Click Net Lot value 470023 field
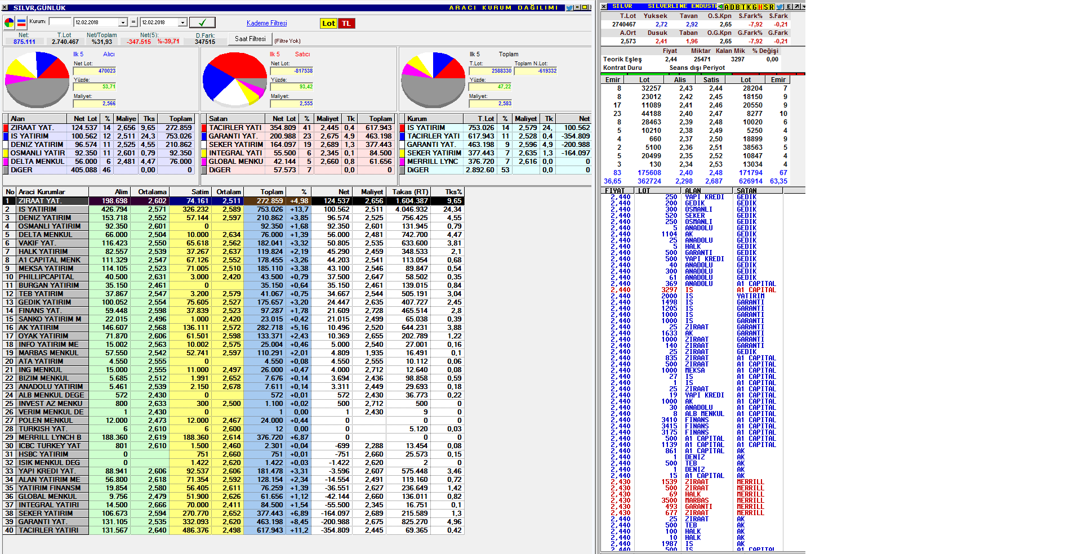The height and width of the screenshot is (554, 1078). 95,71
